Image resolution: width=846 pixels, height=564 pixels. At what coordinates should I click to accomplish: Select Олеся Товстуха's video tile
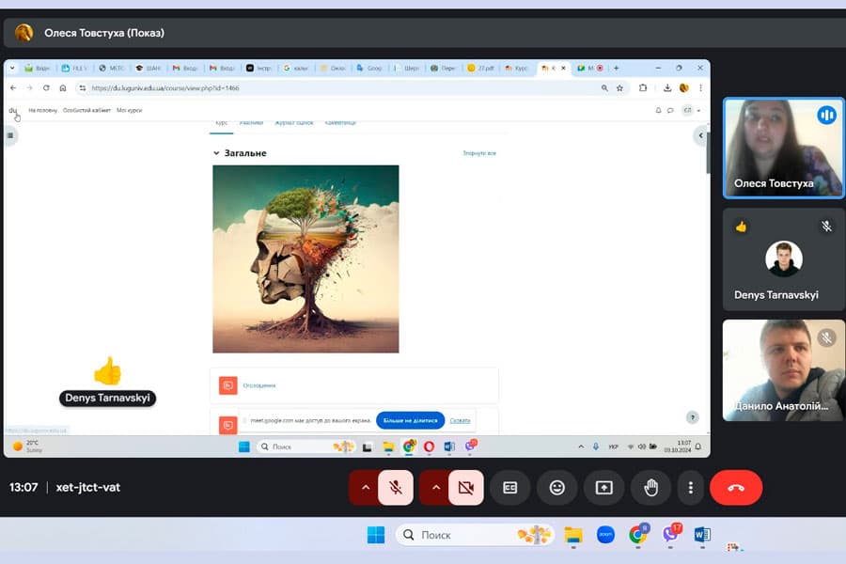(783, 148)
